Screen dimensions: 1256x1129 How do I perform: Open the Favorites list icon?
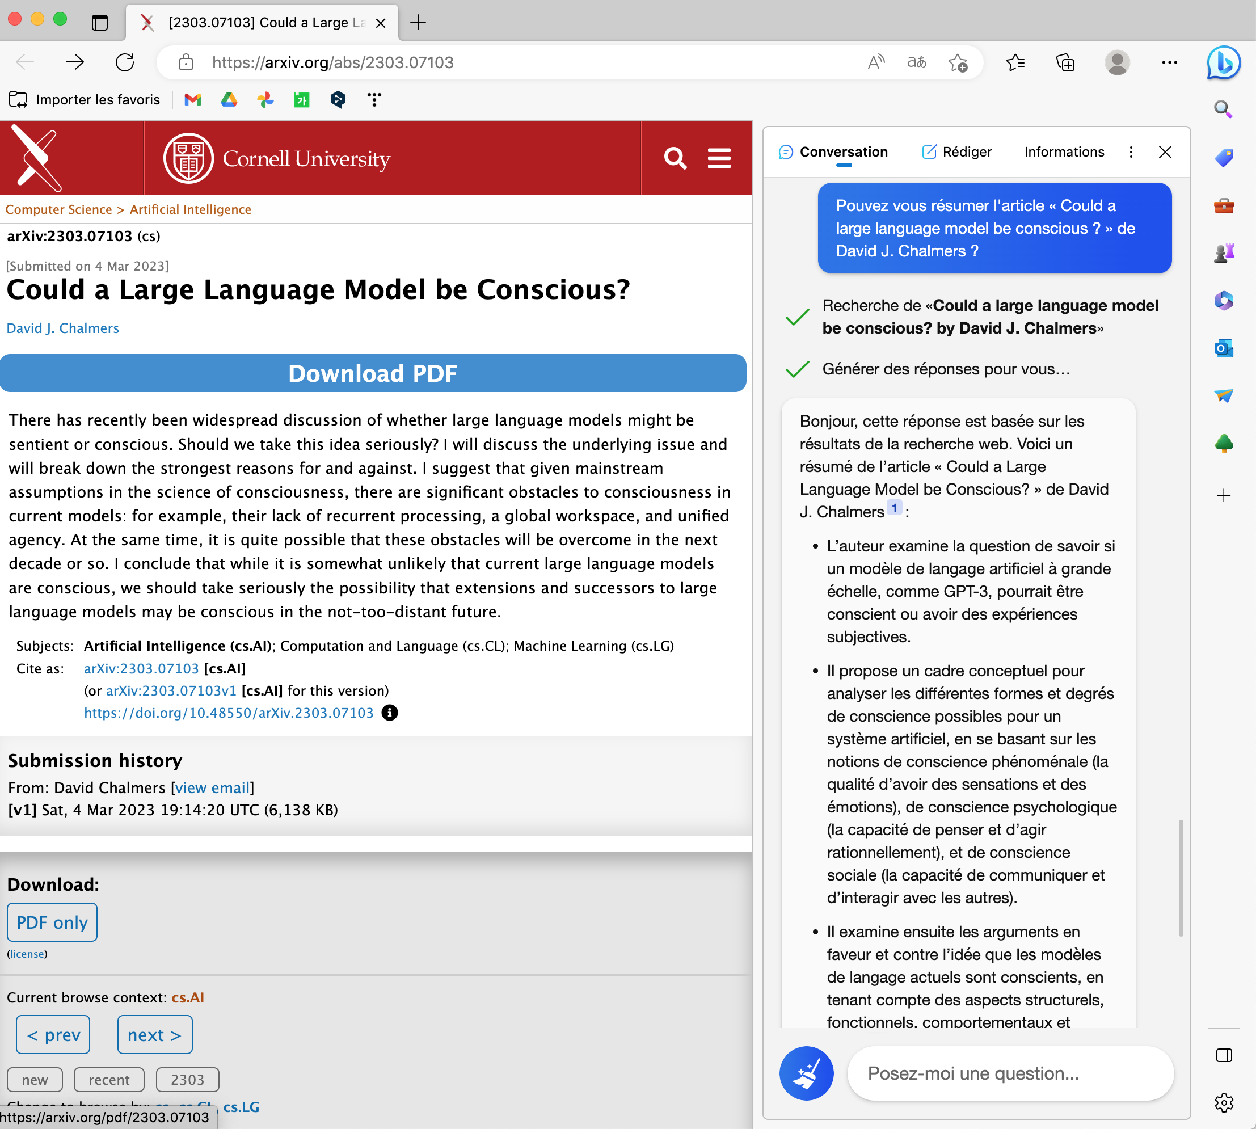[x=1015, y=62]
